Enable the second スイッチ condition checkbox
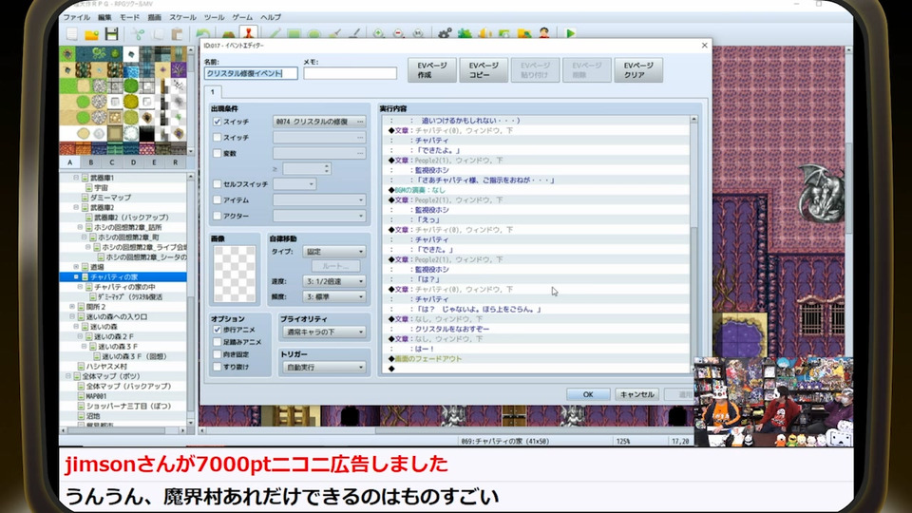This screenshot has width=912, height=513. [217, 137]
